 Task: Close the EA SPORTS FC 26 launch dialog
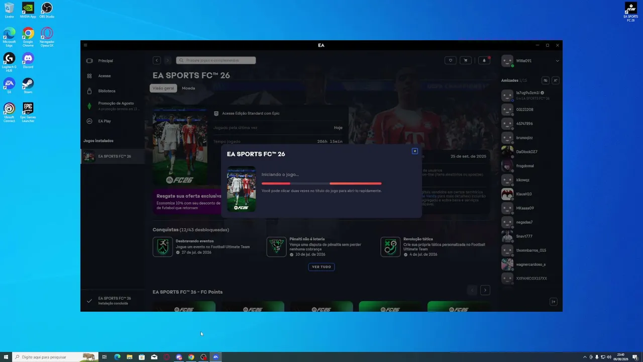point(415,151)
